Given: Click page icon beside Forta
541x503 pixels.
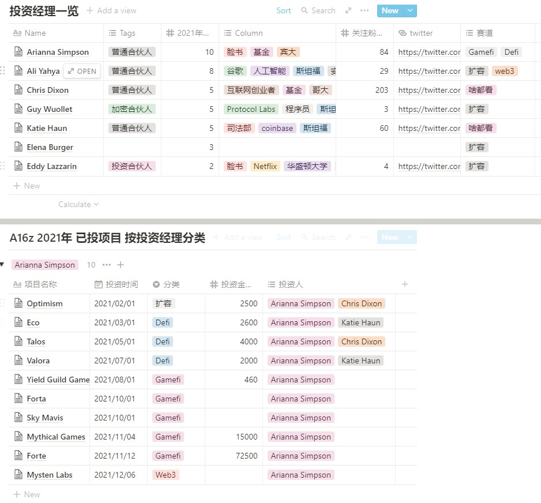Looking at the screenshot, I should coord(18,398).
